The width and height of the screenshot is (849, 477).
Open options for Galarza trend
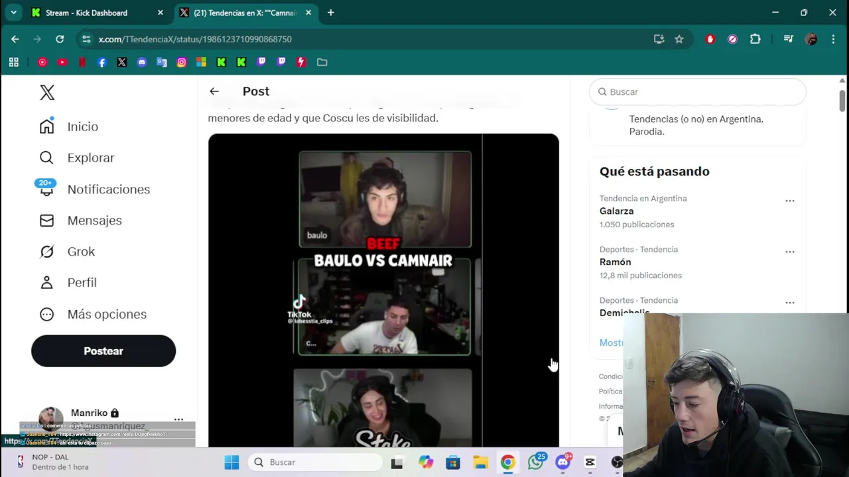pyautogui.click(x=789, y=201)
